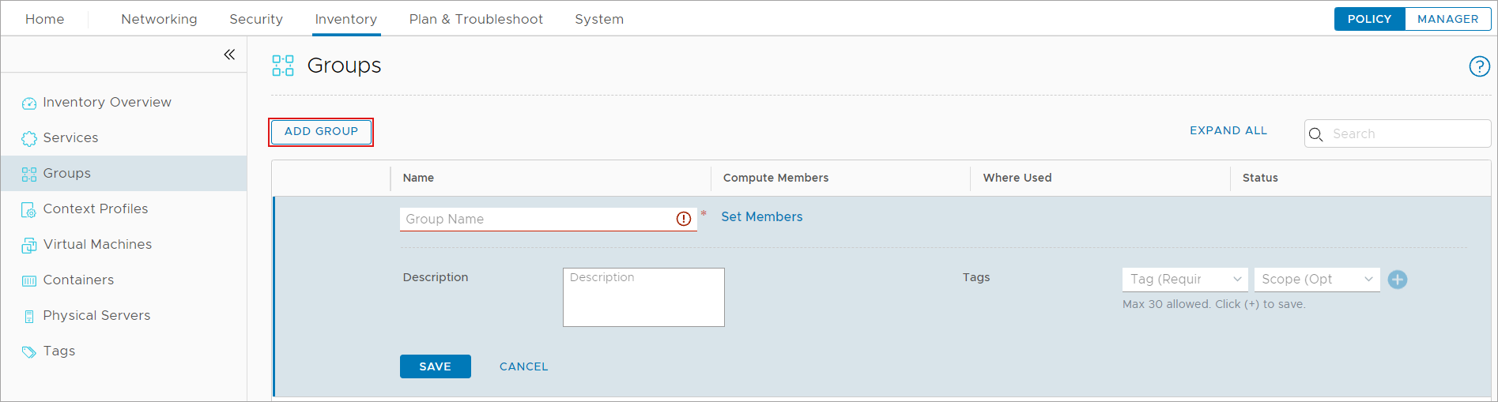The image size is (1498, 402).
Task: Click the add tag plus icon
Action: 1398,280
